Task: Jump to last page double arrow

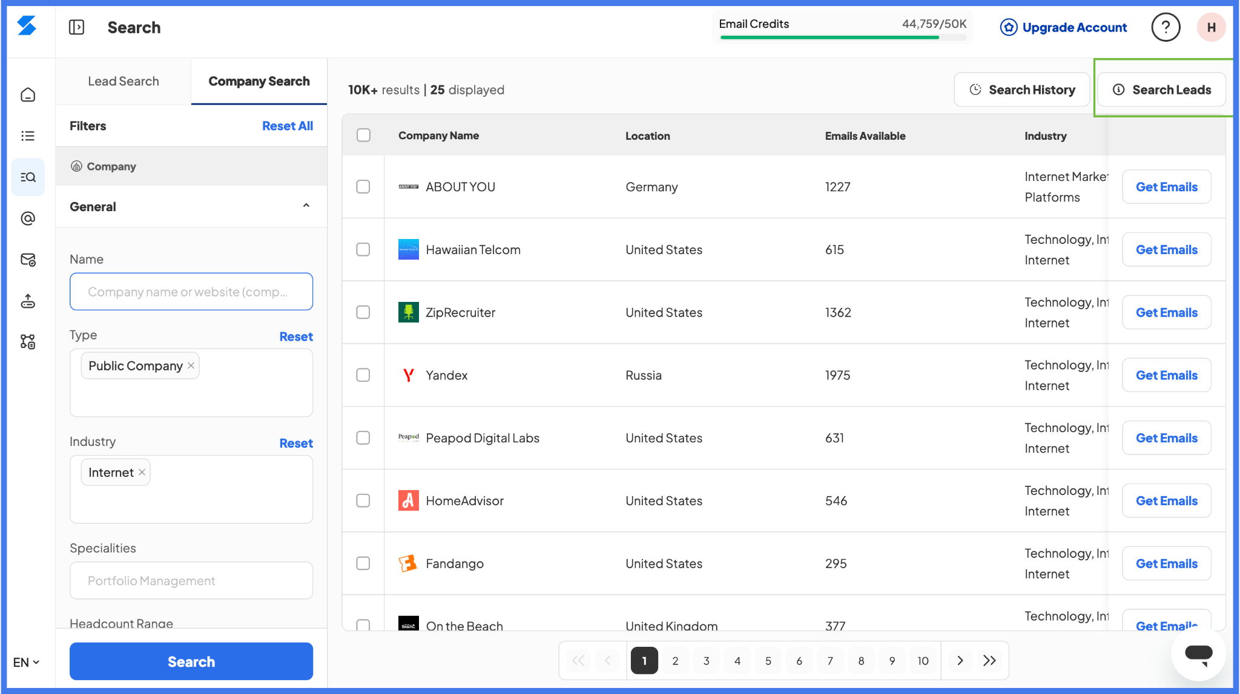Action: 989,660
